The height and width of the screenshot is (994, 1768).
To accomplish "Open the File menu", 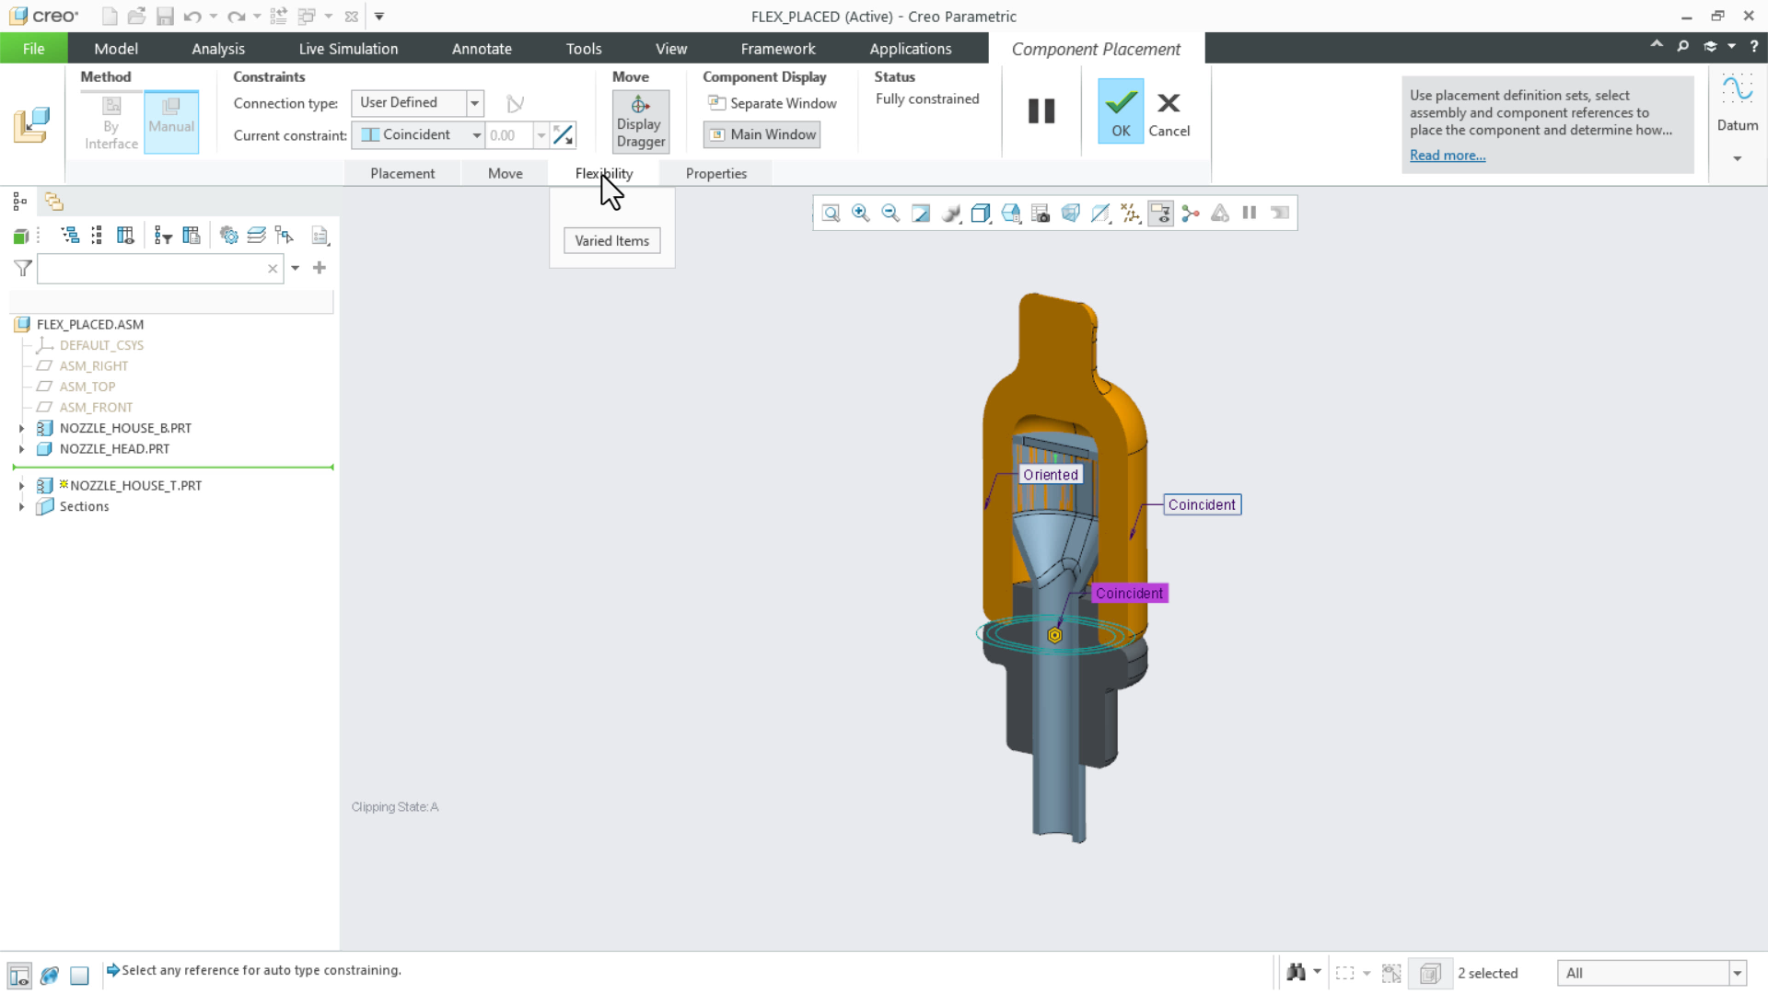I will click(x=34, y=49).
